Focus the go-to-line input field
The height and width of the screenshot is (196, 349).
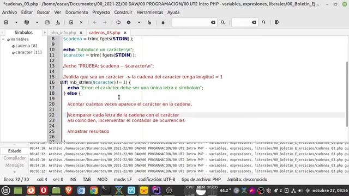[x=242, y=22]
